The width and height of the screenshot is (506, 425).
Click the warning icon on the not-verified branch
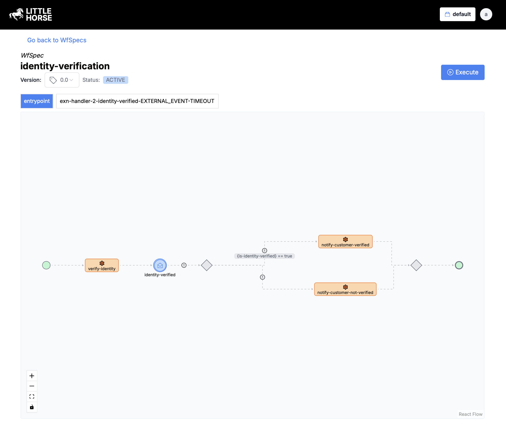tap(262, 277)
